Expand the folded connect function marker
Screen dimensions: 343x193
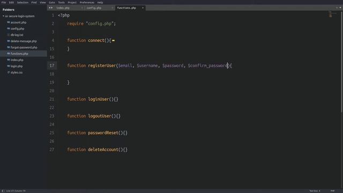[x=113, y=41]
